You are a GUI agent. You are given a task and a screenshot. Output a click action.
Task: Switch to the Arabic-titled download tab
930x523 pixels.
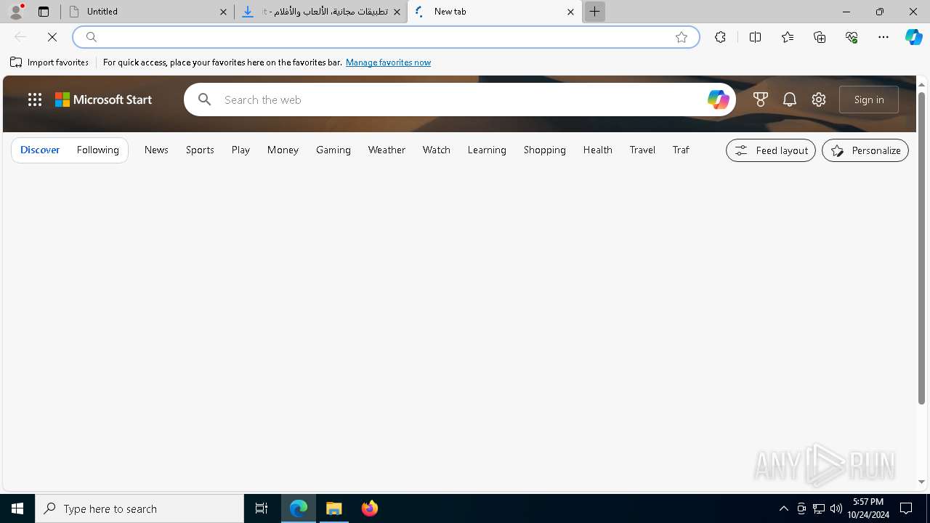coord(321,12)
